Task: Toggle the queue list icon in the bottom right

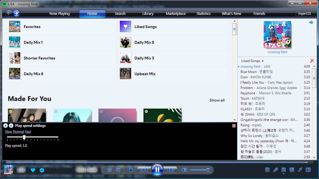Action: click(x=284, y=170)
